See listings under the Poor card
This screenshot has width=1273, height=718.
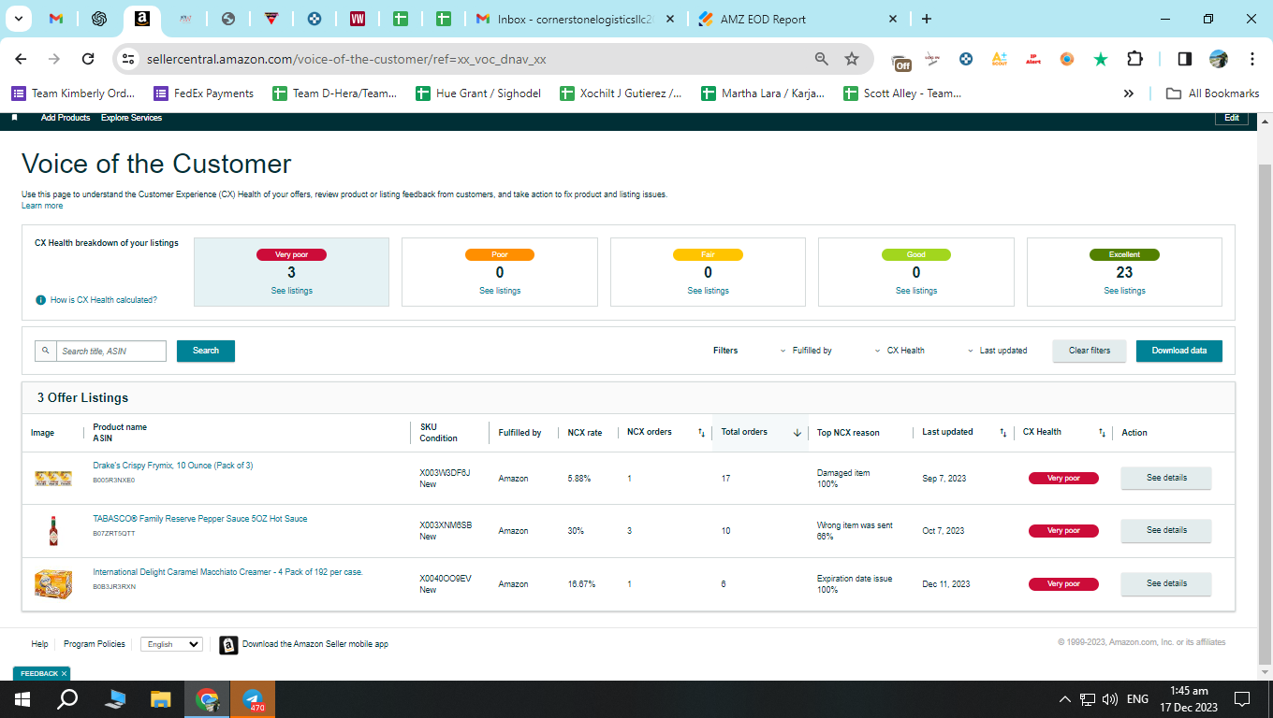click(500, 291)
